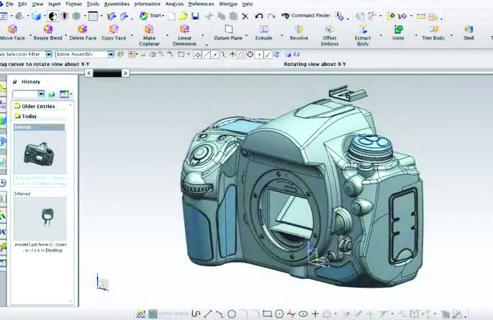The width and height of the screenshot is (493, 320).
Task: Toggle the point on curve snap
Action: 268,55
